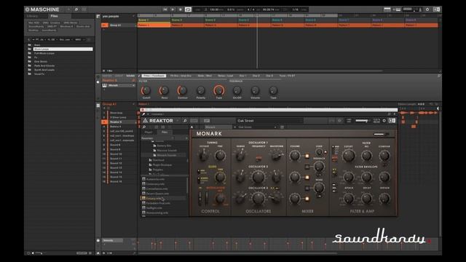Toggle the Oscillator 3 mixer switch on Monark
Screen dimensions: 466x262
(307, 199)
